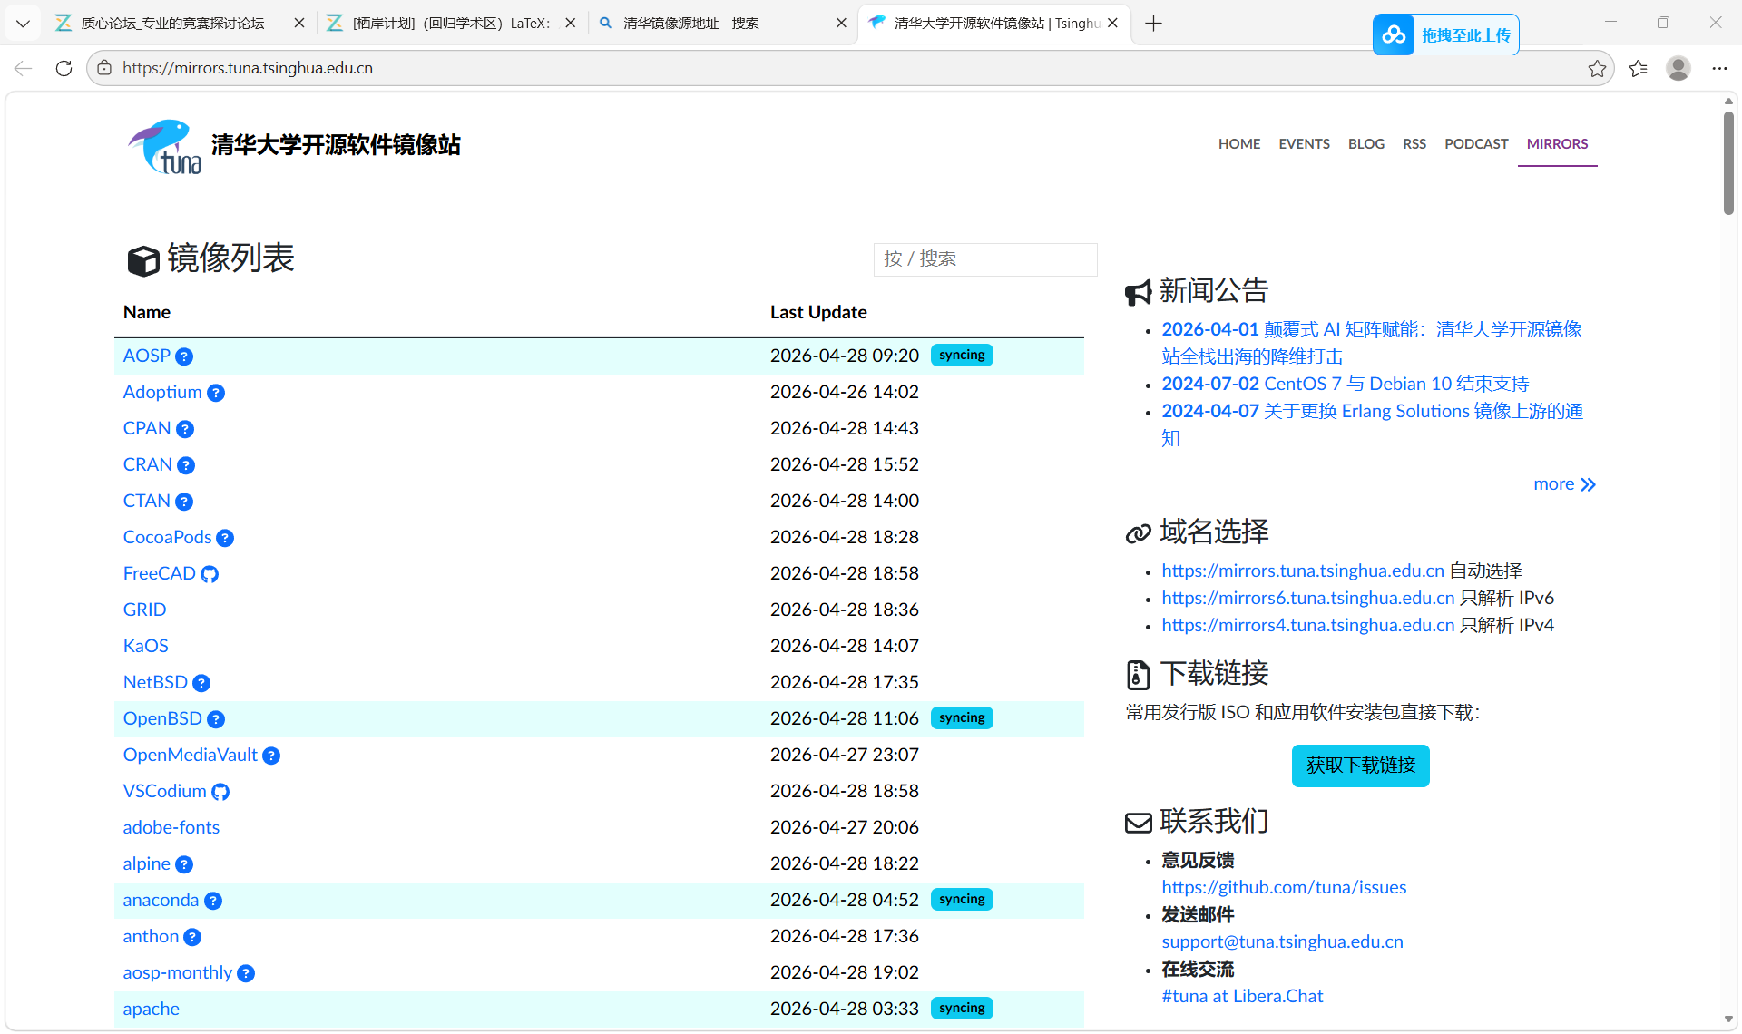Image resolution: width=1742 pixels, height=1034 pixels.
Task: Open the 2026-04-01 news announcement
Action: [1372, 343]
